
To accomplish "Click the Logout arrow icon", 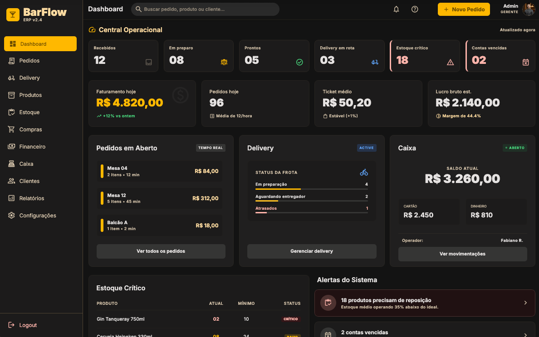I will pos(11,325).
